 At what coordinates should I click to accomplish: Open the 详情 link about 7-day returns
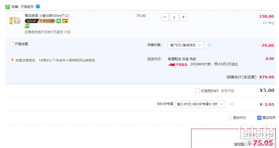[67, 32]
